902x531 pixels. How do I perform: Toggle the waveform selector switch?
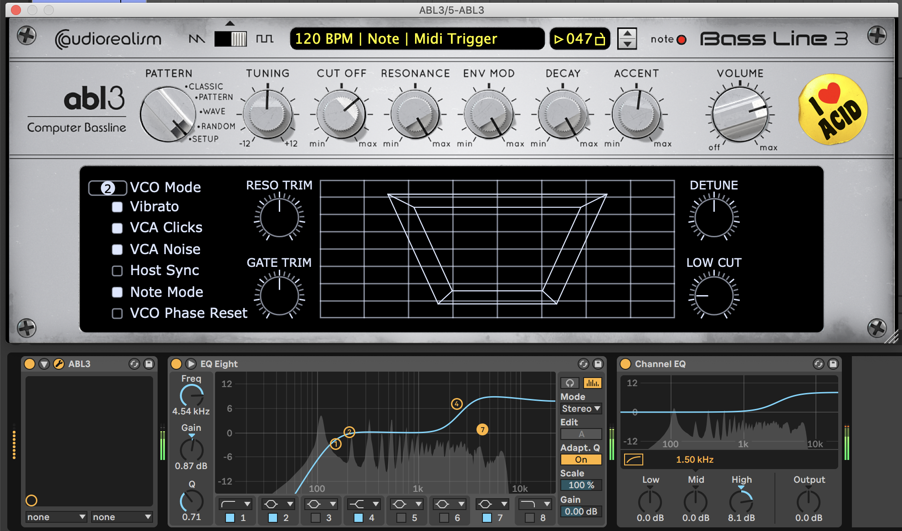(x=231, y=39)
